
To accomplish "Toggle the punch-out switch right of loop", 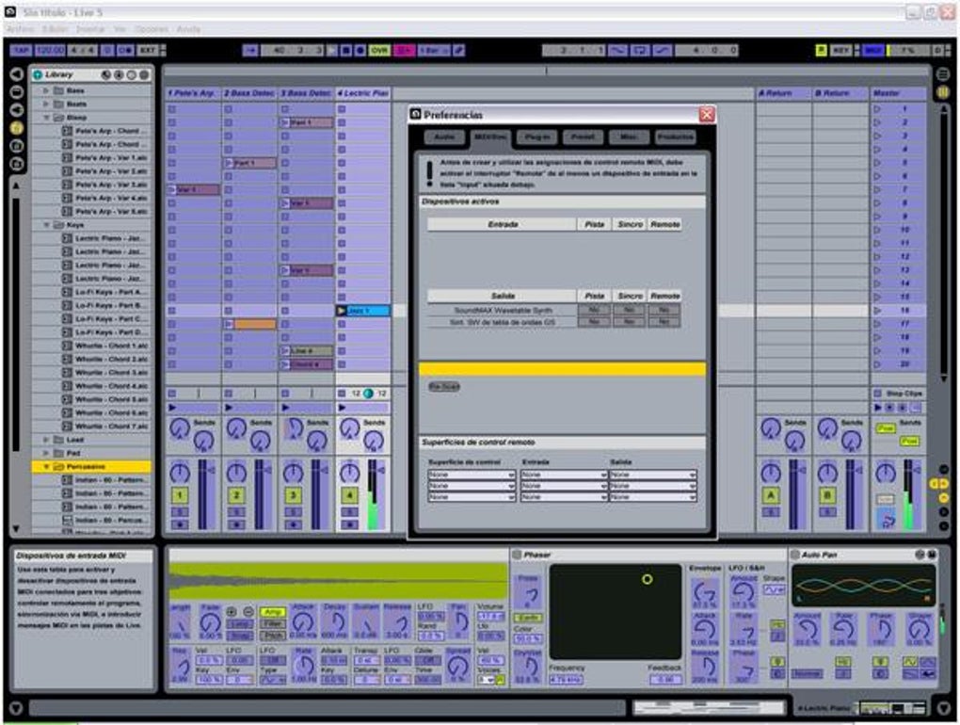I will coord(662,50).
